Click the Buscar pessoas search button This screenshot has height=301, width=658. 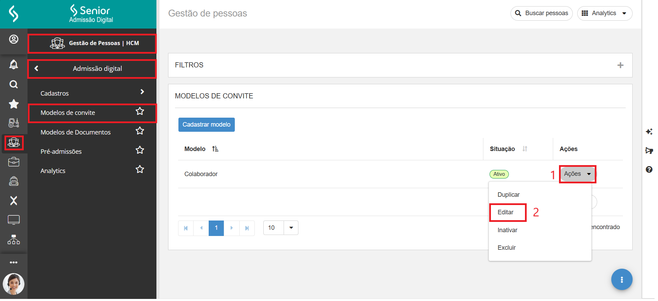(541, 13)
